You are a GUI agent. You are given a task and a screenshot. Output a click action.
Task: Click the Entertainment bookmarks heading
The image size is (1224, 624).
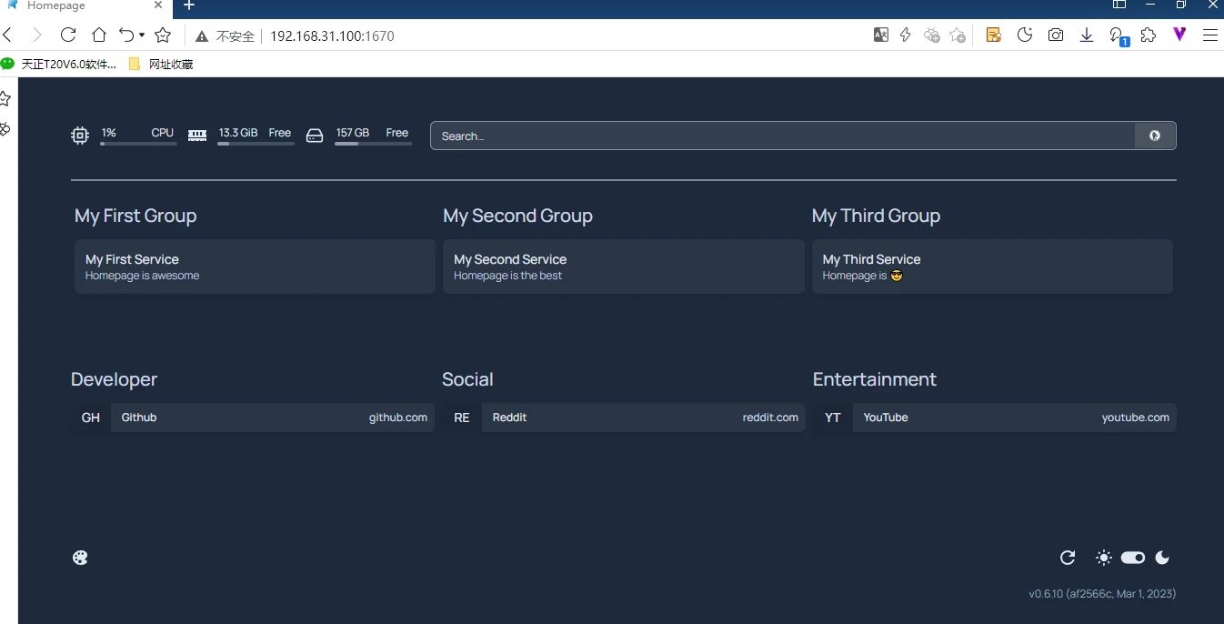pos(874,379)
